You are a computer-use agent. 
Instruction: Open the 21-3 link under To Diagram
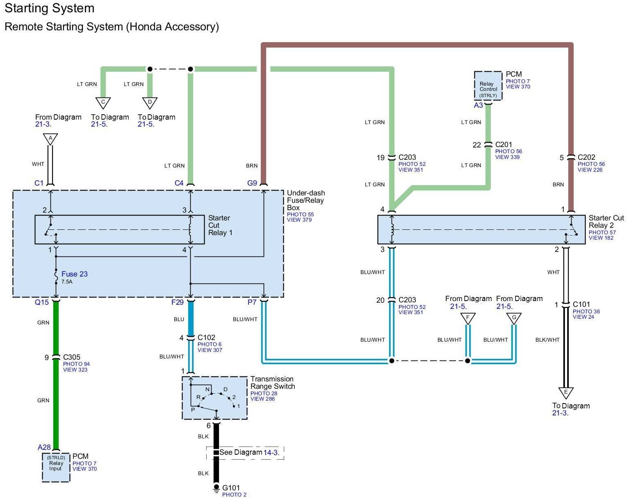pyautogui.click(x=560, y=413)
